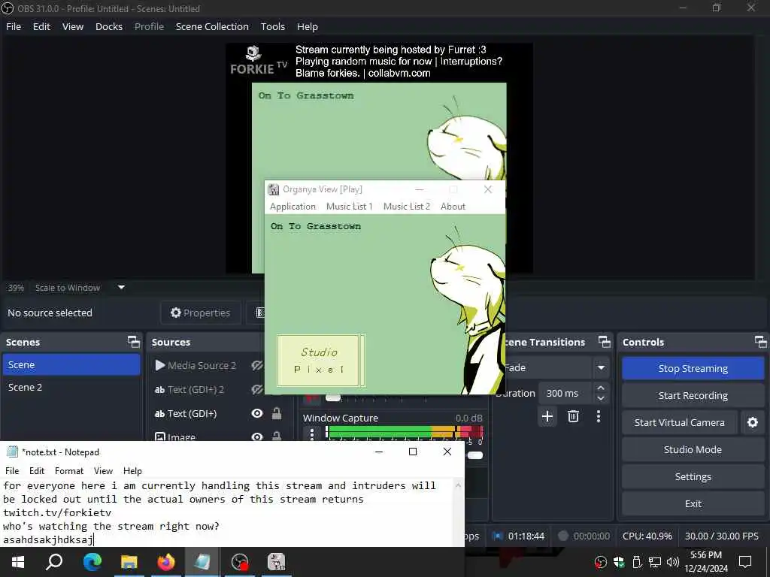Show the hidden Text (GDI+) 2 source
Viewport: 770px width, 577px height.
click(257, 390)
